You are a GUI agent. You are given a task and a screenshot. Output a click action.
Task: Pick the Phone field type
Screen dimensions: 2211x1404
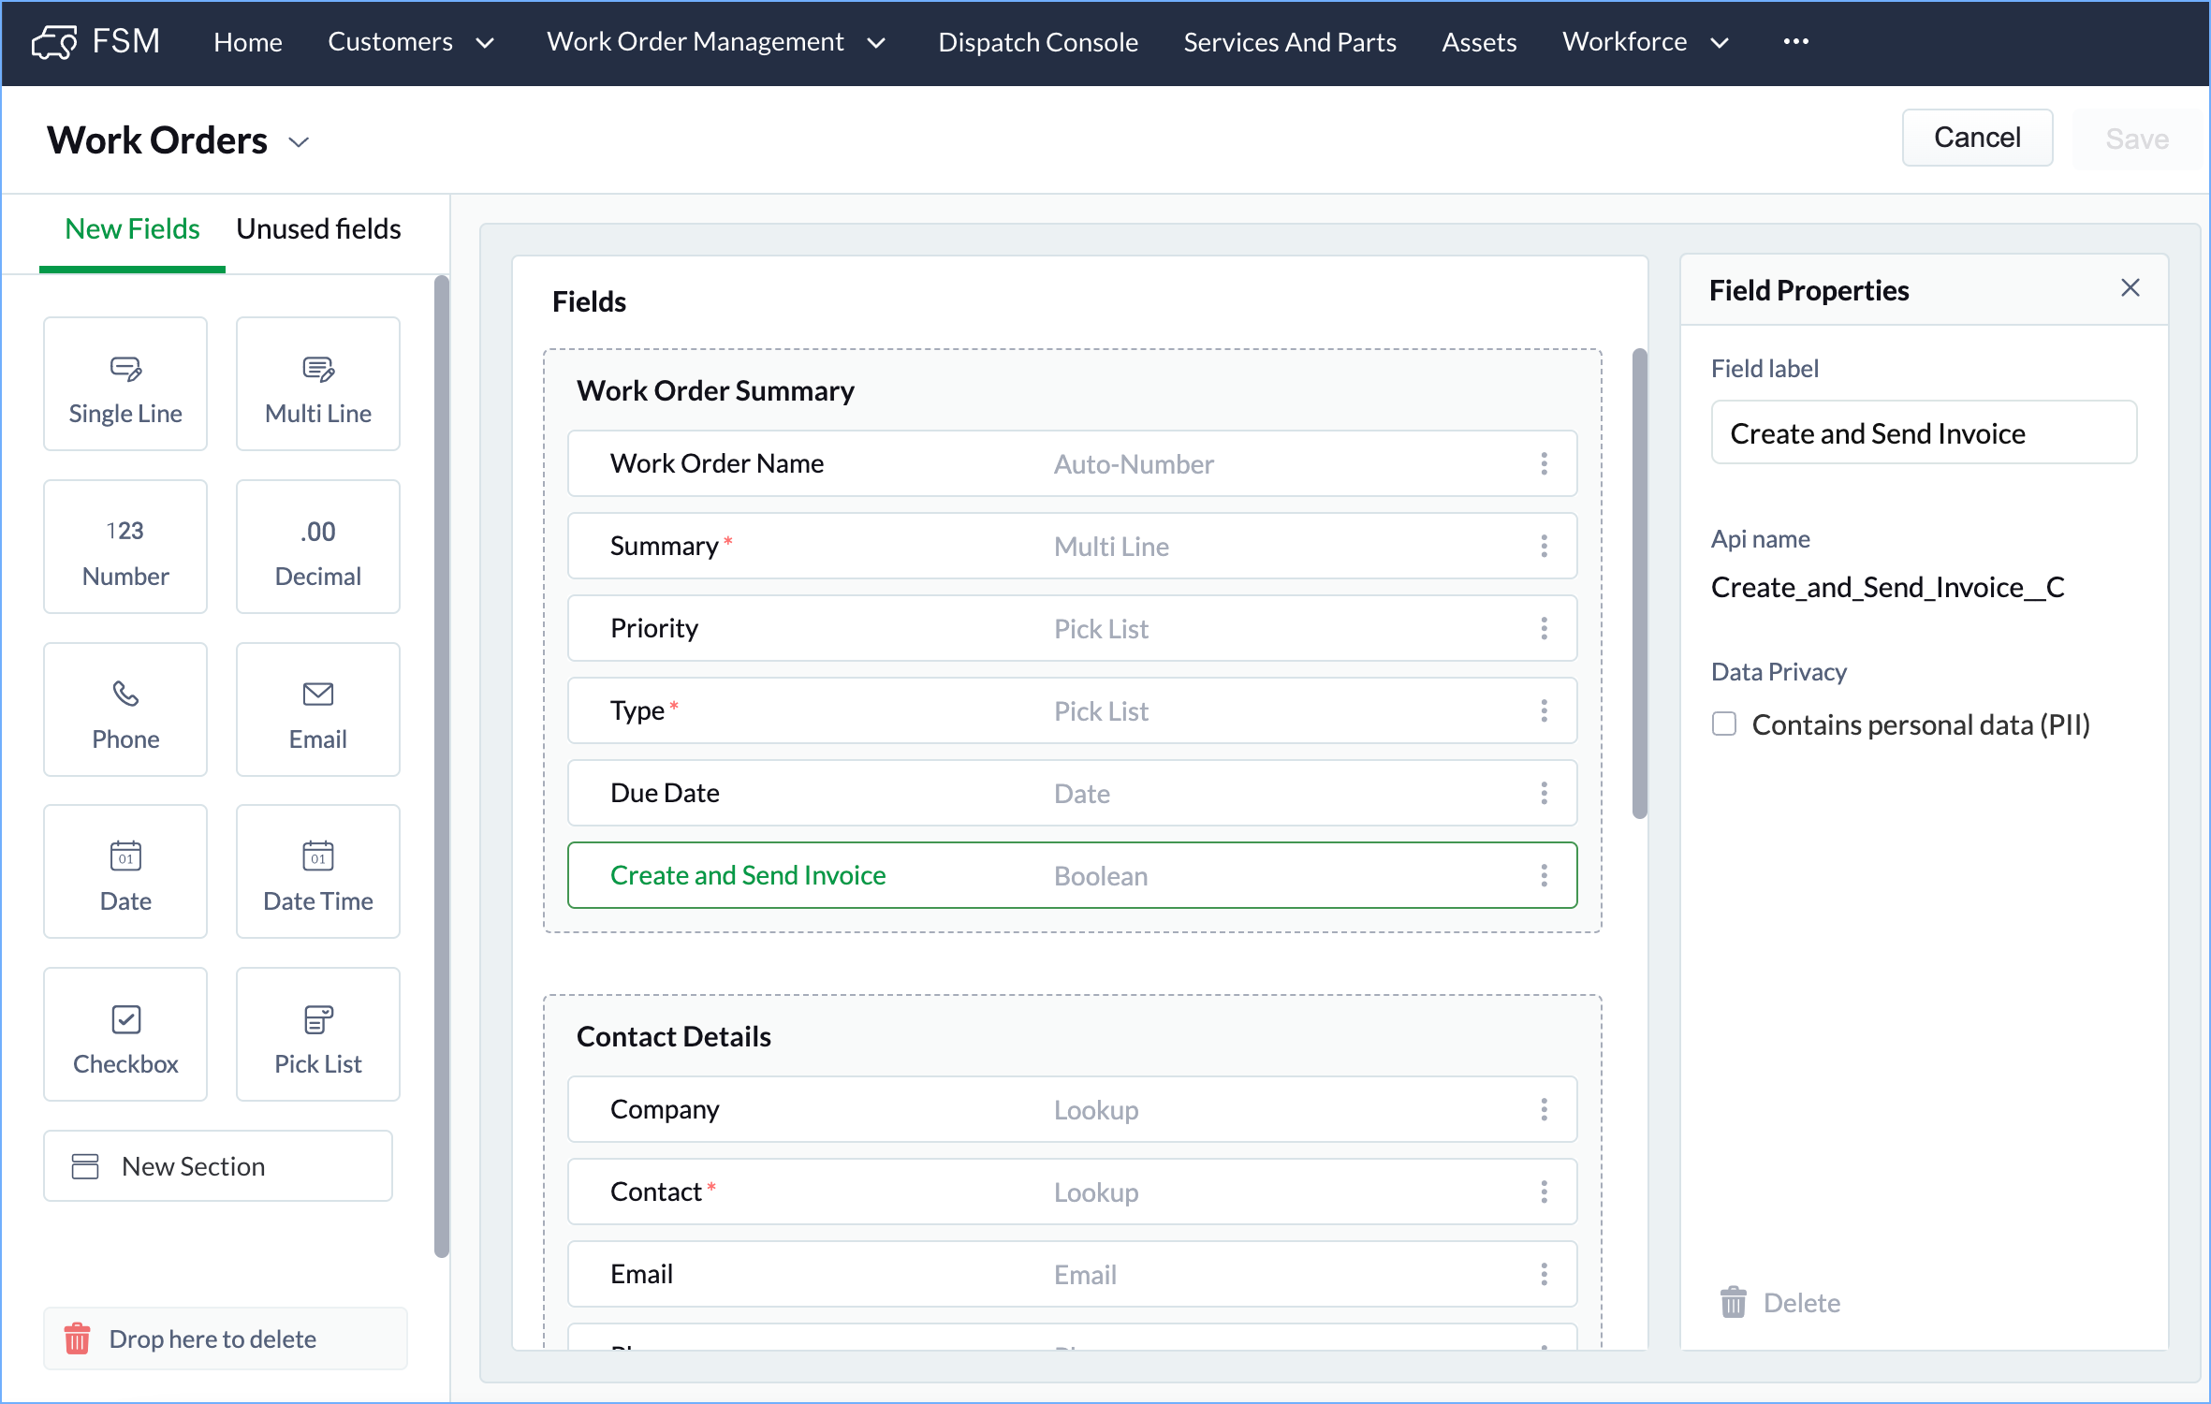pos(125,710)
